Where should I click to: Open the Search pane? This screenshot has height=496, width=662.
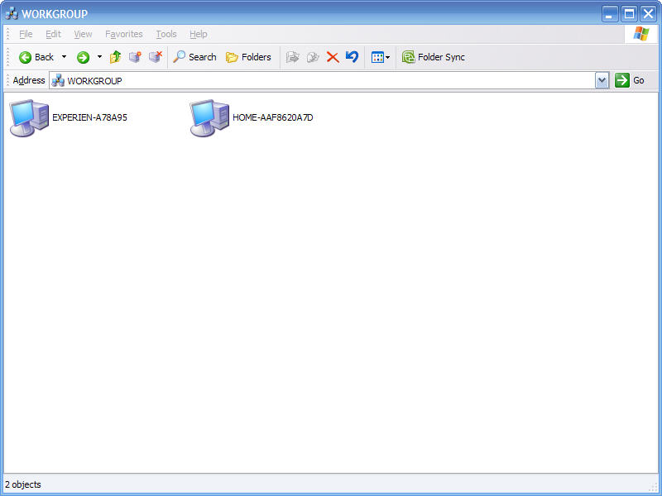pyautogui.click(x=194, y=57)
